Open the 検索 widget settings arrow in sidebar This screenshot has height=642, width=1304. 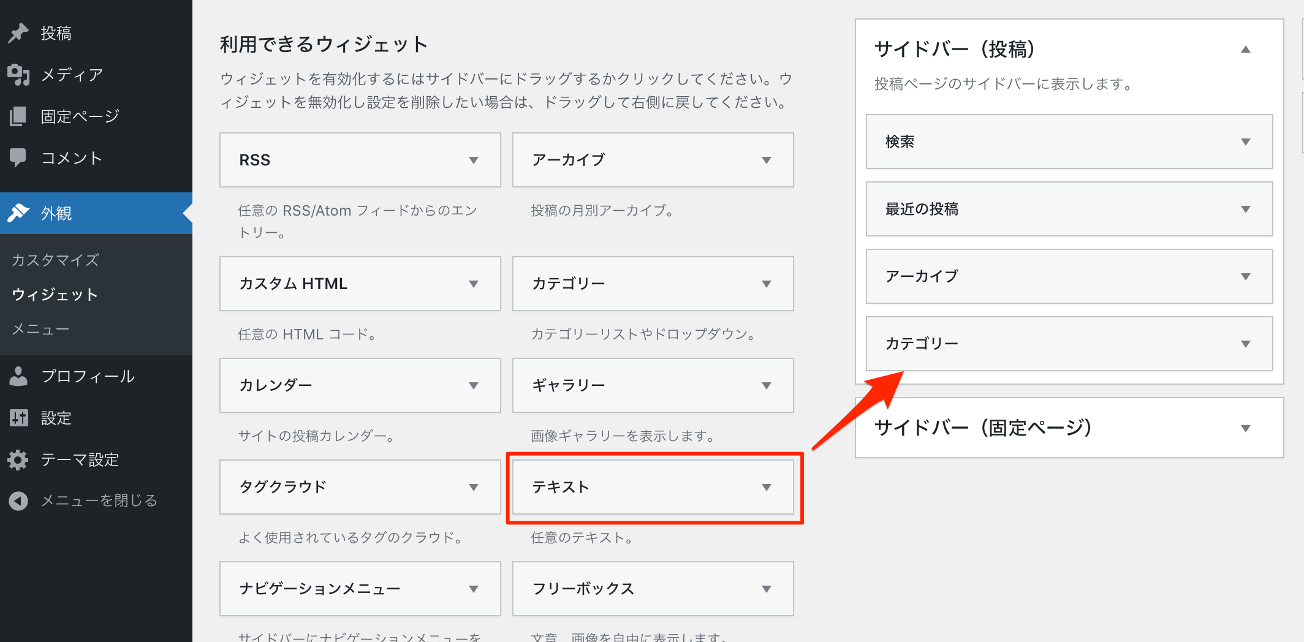pos(1245,142)
